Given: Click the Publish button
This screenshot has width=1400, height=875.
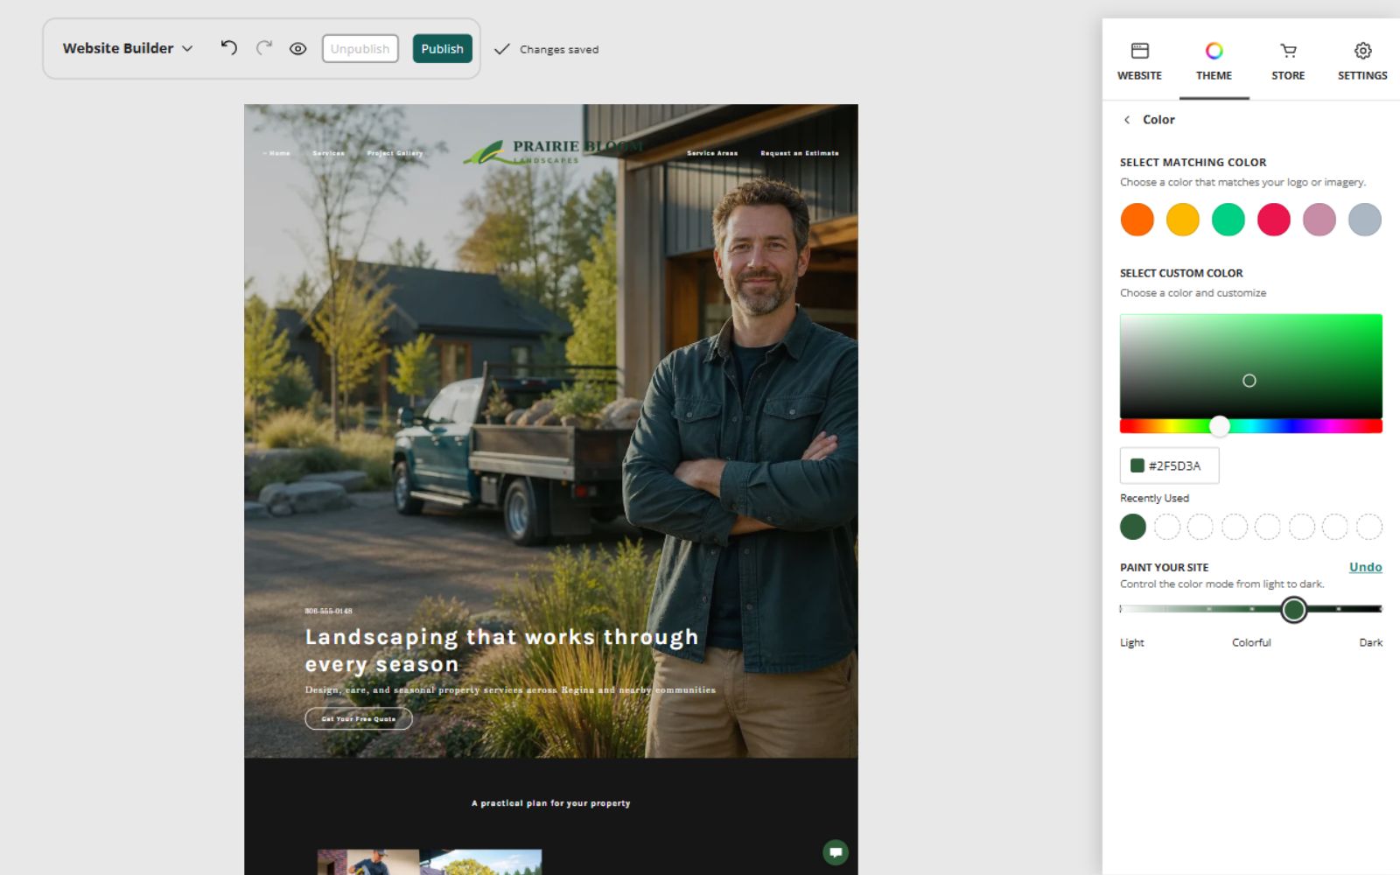Looking at the screenshot, I should click(442, 49).
